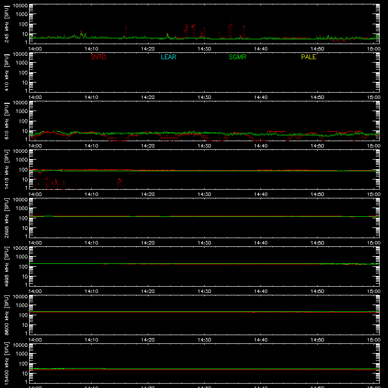Click the 10000 y-axis value of 8800 MHz panel
Image resolution: width=388 pixels, height=388 pixels.
[20, 297]
